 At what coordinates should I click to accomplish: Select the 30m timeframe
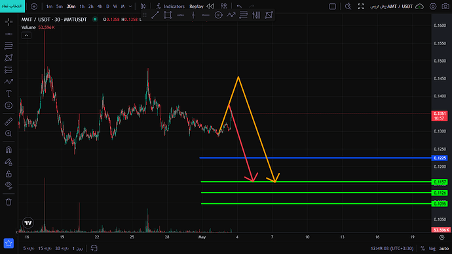pyautogui.click(x=71, y=7)
